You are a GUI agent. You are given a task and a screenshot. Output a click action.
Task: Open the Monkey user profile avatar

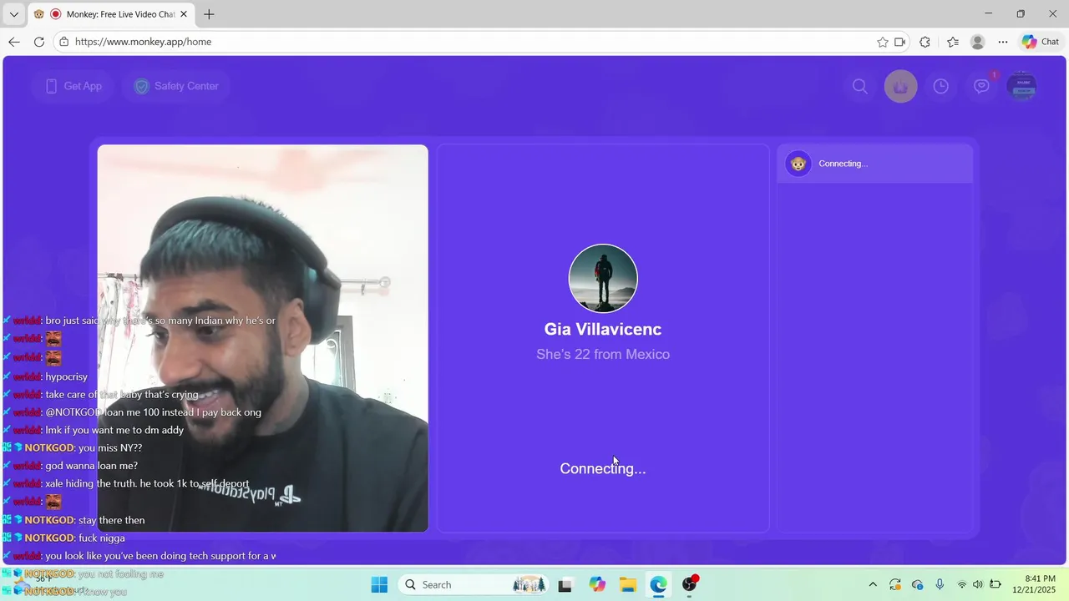pyautogui.click(x=1021, y=86)
